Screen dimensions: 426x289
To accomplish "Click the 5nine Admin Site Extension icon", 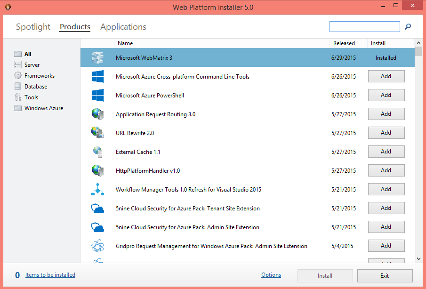I will [x=97, y=227].
